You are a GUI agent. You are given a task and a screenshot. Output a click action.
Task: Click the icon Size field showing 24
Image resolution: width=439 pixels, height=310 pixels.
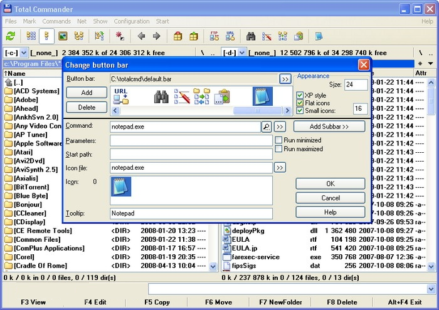[356, 85]
